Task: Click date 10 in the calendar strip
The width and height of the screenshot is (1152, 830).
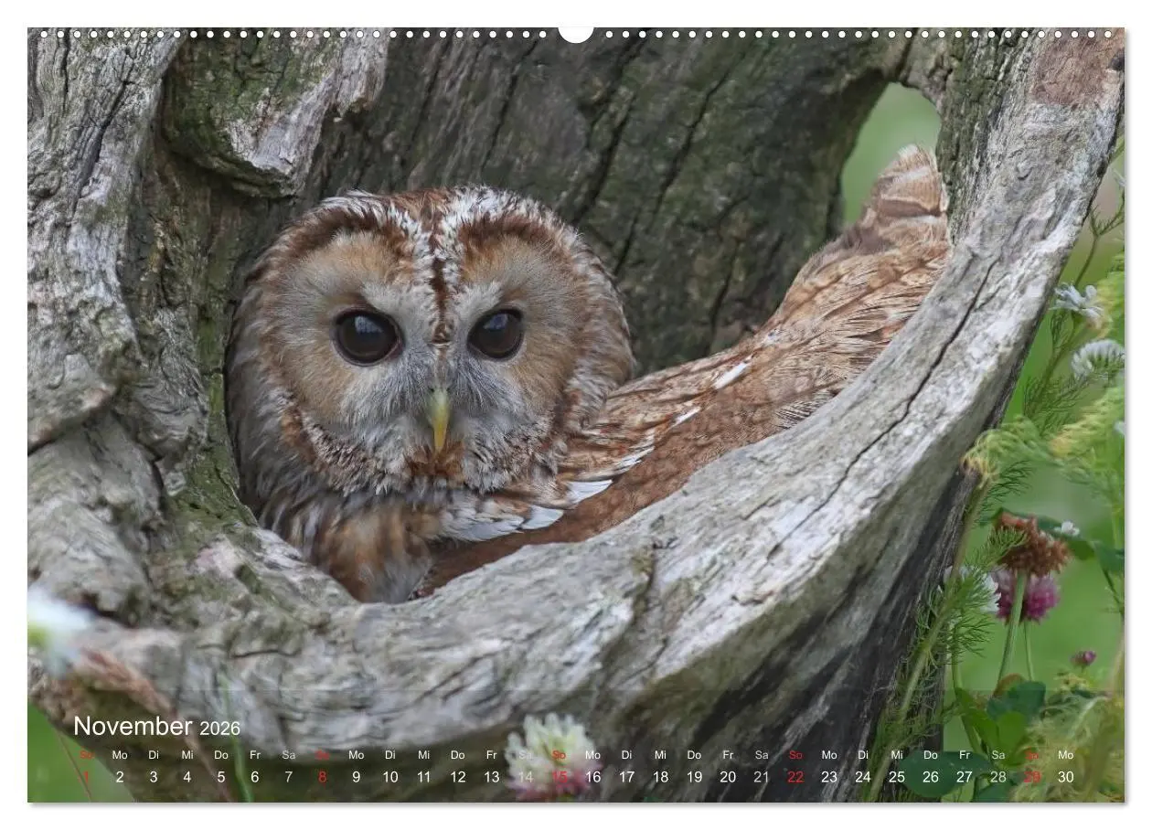Action: click(389, 776)
